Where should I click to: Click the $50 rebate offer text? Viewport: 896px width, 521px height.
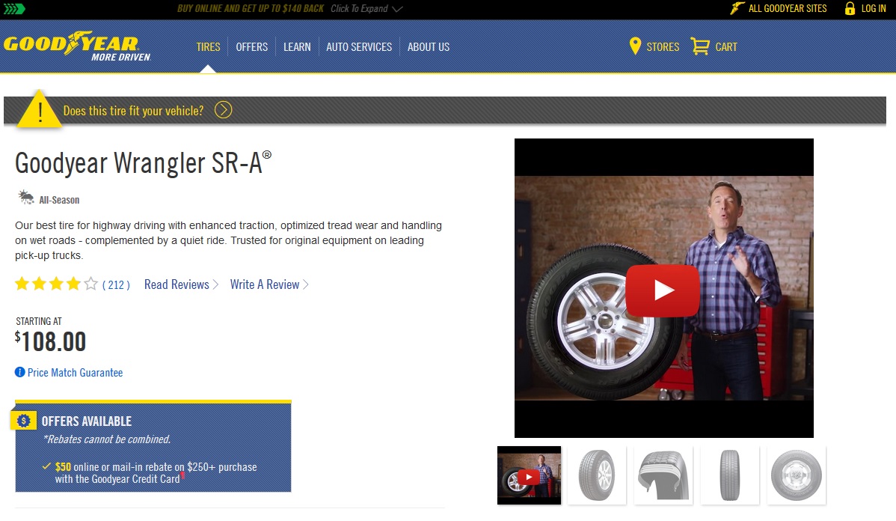point(156,473)
